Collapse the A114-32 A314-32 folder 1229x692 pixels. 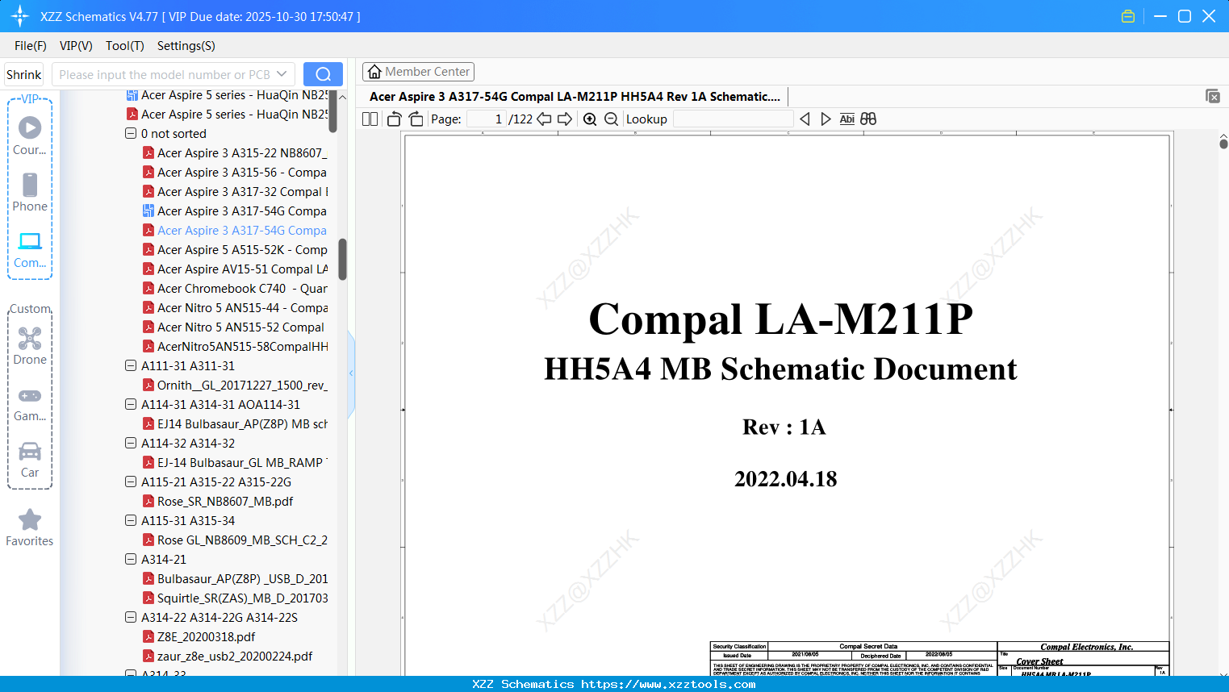click(x=131, y=443)
